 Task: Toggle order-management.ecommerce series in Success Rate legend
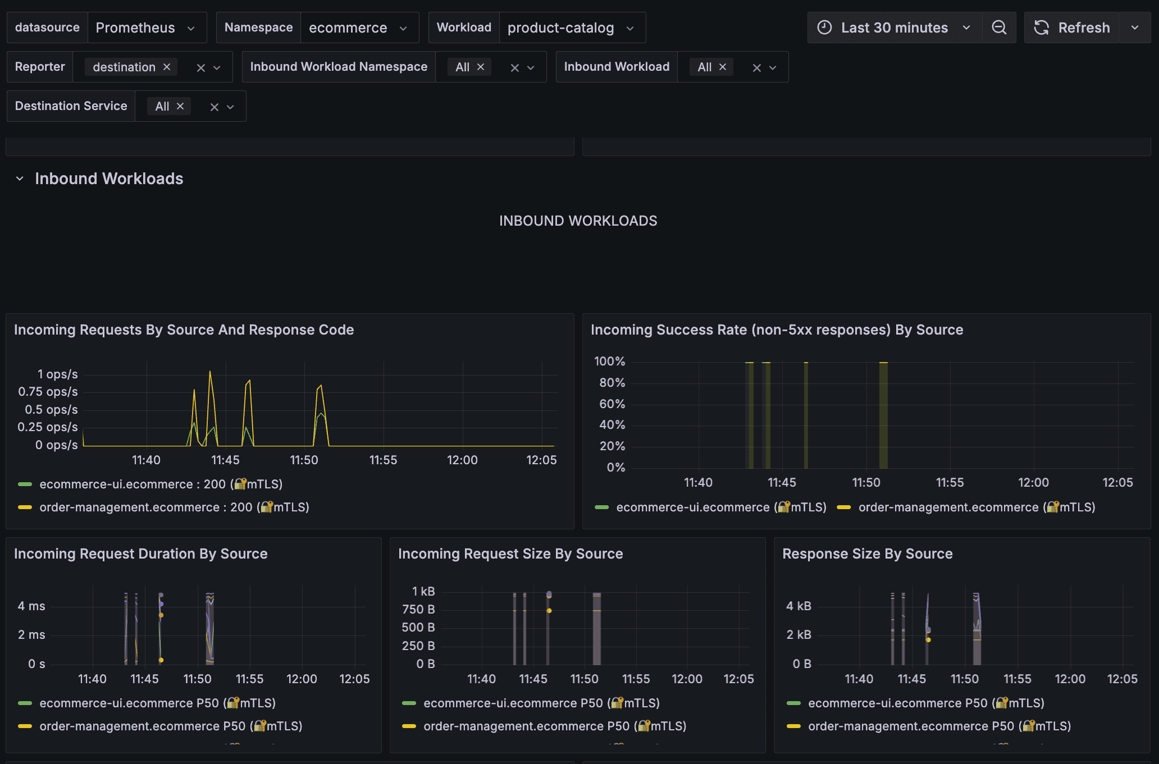977,507
